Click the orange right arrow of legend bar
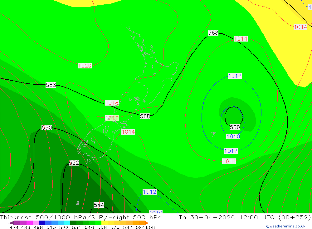This screenshot has height=229, width=312. coord(147,223)
